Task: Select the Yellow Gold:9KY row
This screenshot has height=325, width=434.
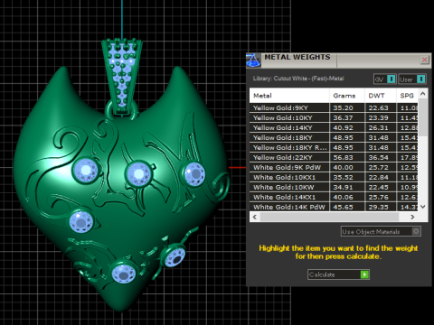Action: pos(334,107)
